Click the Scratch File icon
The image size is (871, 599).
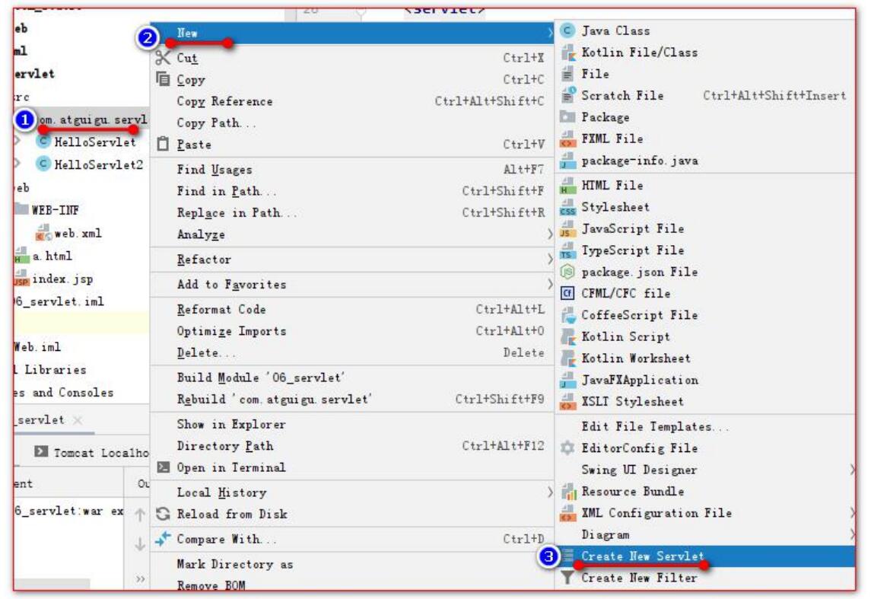tap(567, 96)
